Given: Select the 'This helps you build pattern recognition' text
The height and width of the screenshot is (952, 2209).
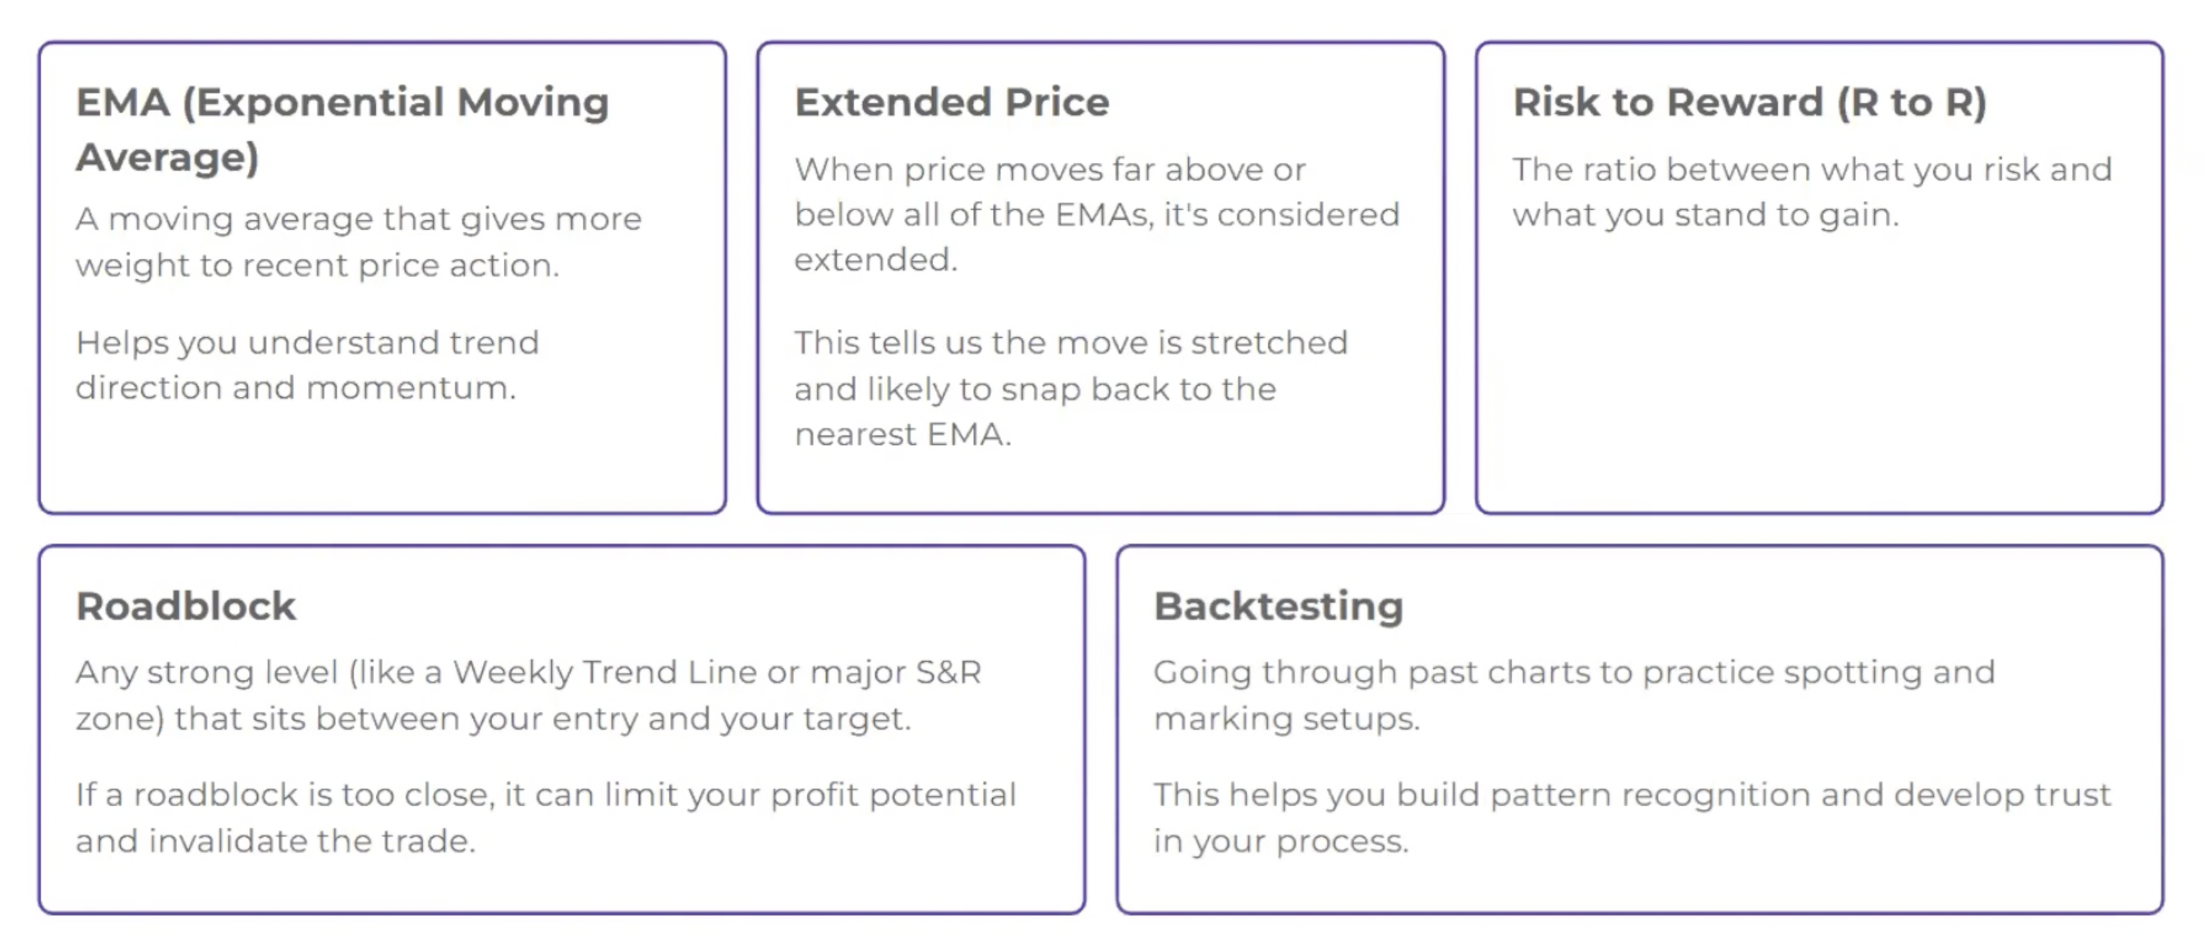Looking at the screenshot, I should click(1631, 817).
